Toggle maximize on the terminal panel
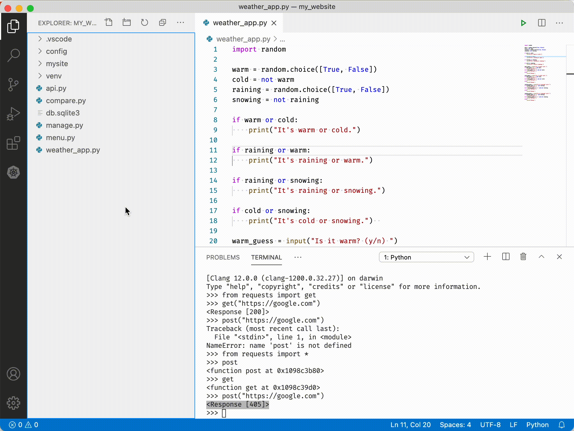 [541, 257]
